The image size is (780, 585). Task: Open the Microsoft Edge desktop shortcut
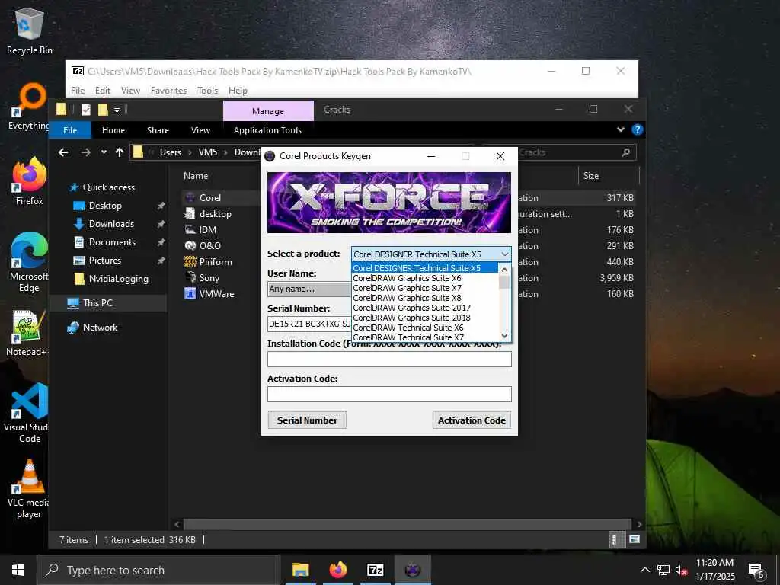(x=29, y=262)
